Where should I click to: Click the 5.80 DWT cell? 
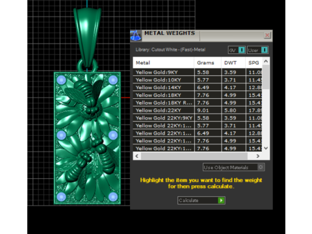pyautogui.click(x=233, y=110)
